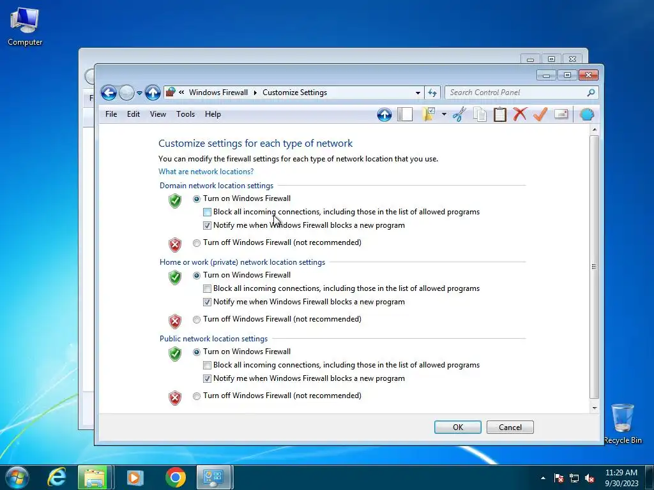Screen dimensions: 654x490
Task: Open the Start menu orb
Action: (17, 477)
